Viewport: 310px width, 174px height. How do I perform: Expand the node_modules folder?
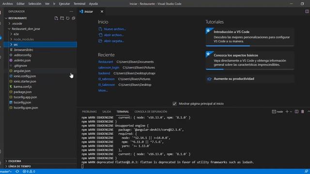40,39
